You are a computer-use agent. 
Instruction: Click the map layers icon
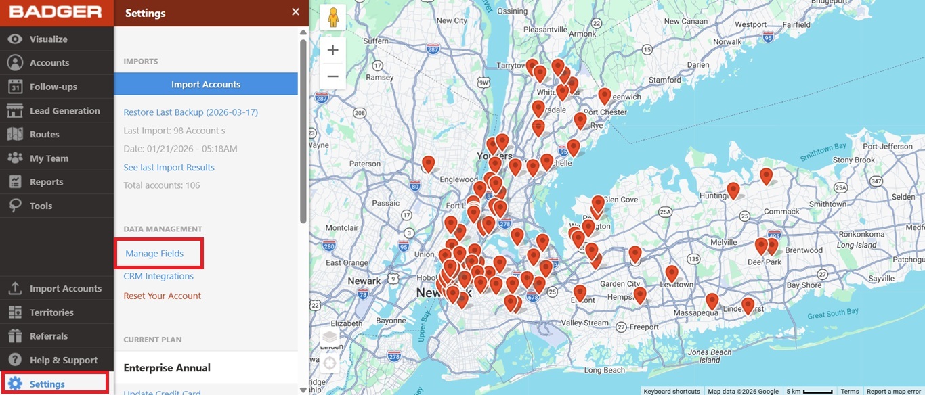[x=330, y=337]
